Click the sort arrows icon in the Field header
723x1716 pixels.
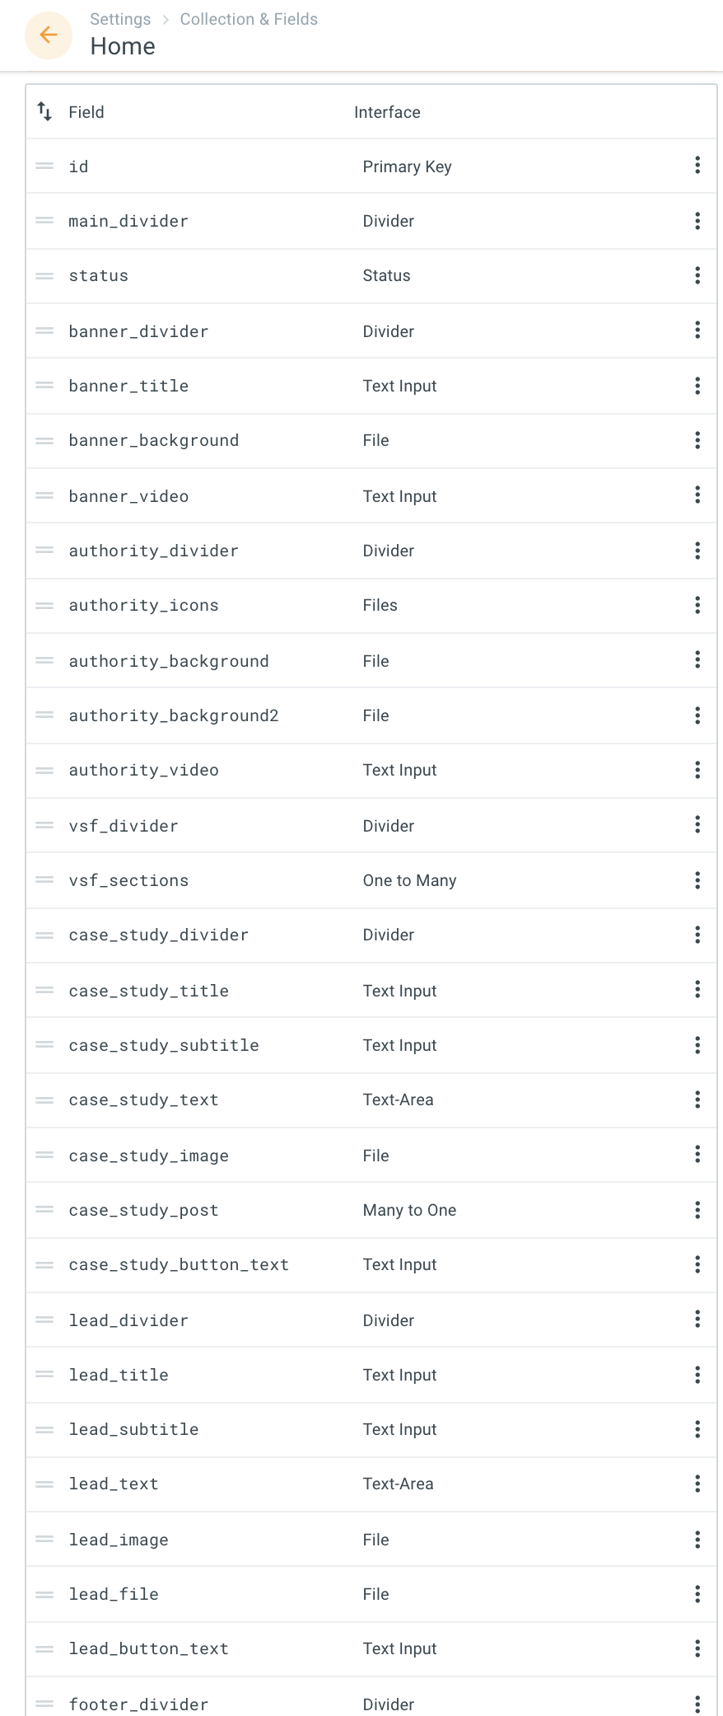(x=43, y=111)
